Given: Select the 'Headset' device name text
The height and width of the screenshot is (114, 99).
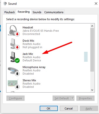Looking at the screenshot, I should (28, 27).
